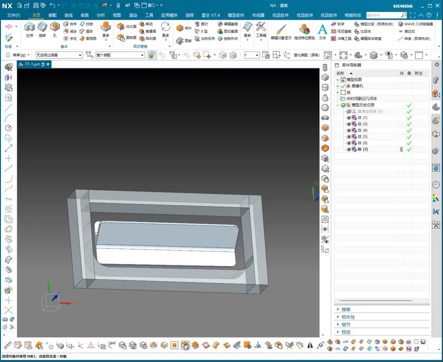The image size is (443, 362).
Task: Toggle visibility eye for 体 (1)
Action: tap(349, 118)
